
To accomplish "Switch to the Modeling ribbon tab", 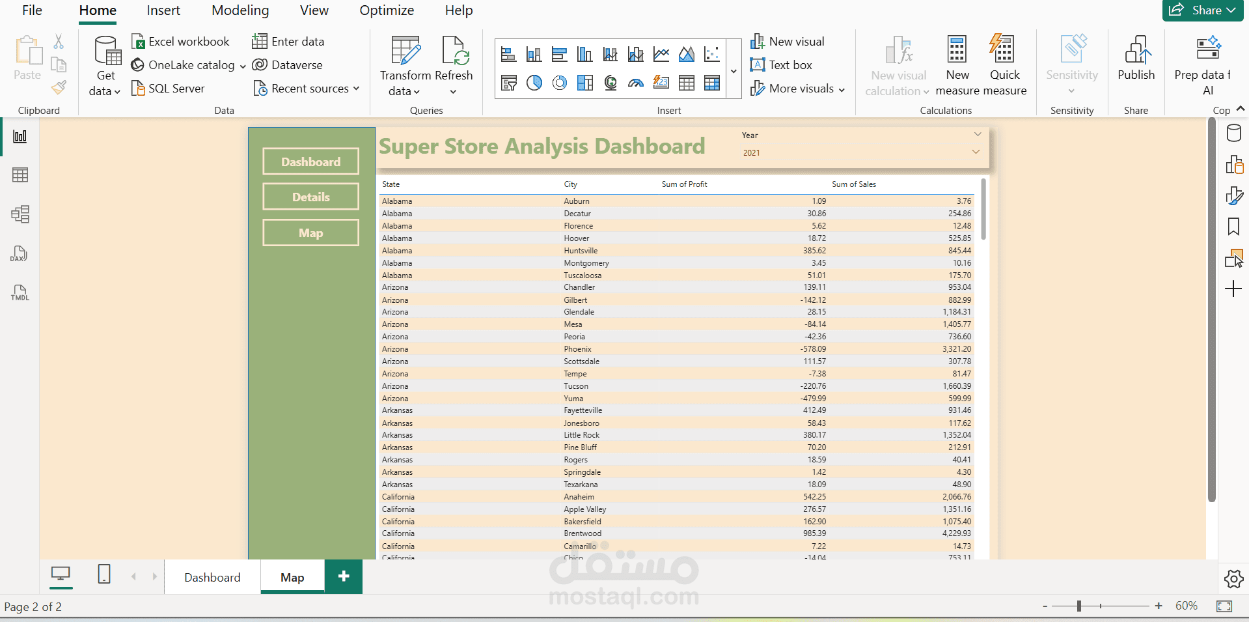I will (x=240, y=10).
